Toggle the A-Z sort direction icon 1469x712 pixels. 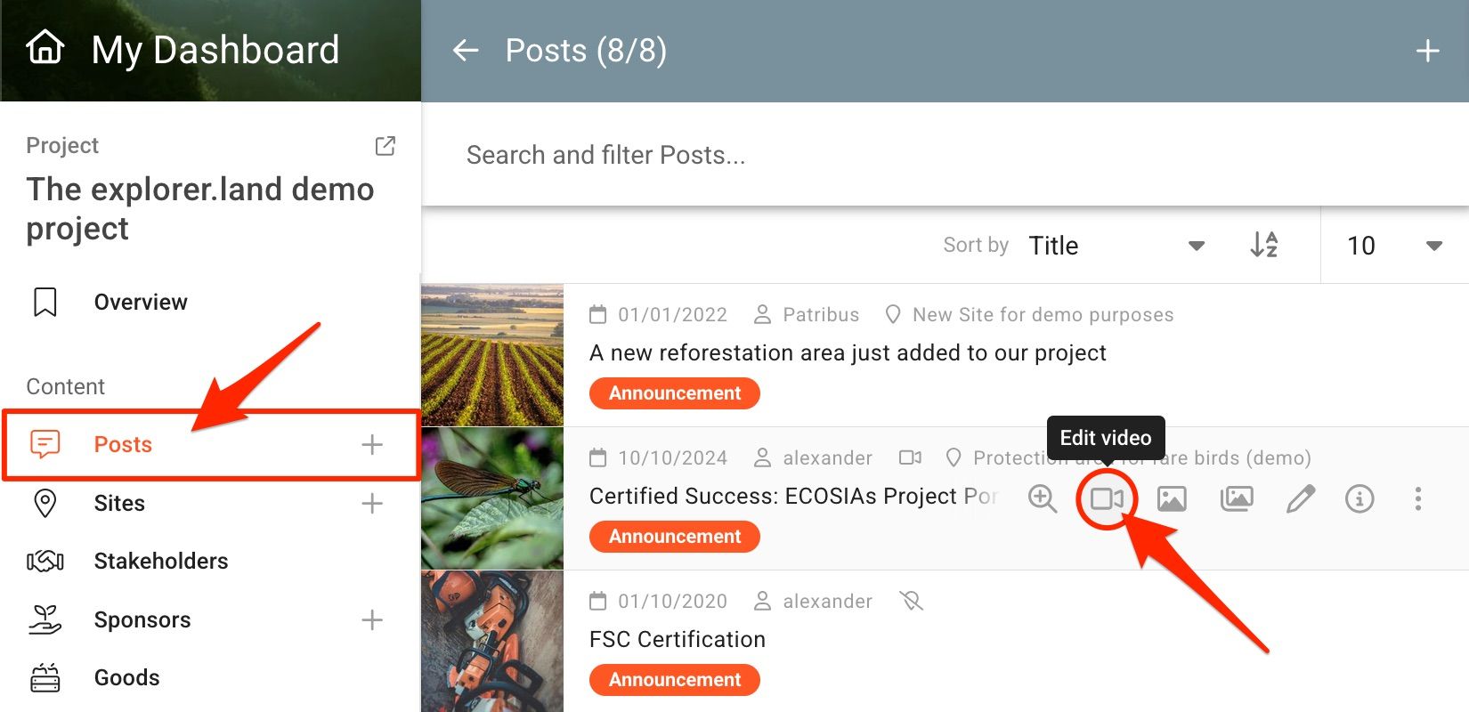pos(1264,245)
